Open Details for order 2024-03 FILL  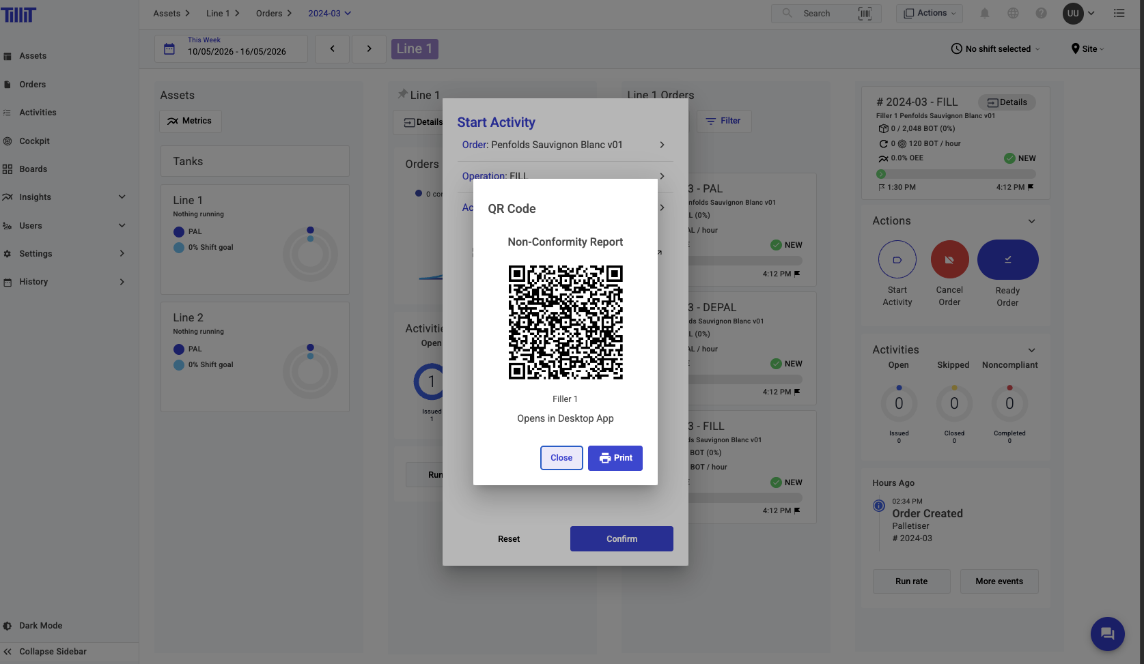[x=1007, y=102]
